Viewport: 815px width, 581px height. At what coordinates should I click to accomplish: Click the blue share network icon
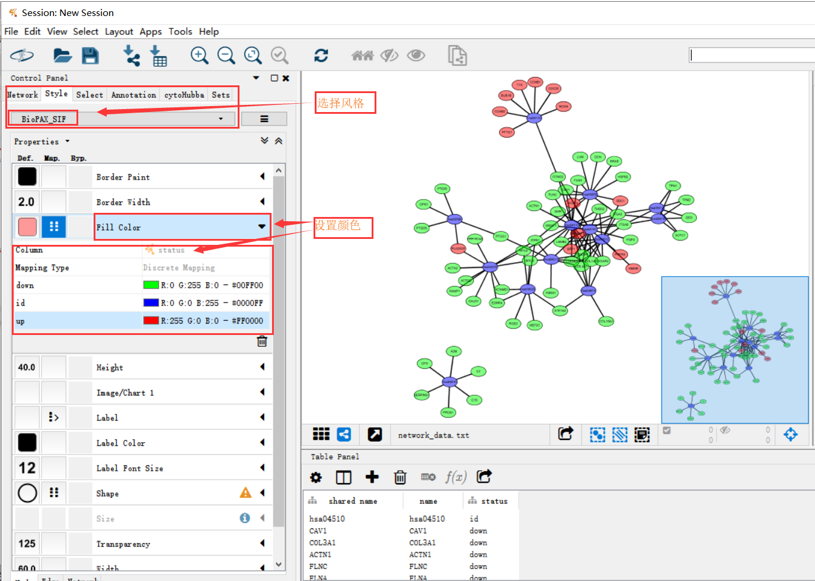344,435
